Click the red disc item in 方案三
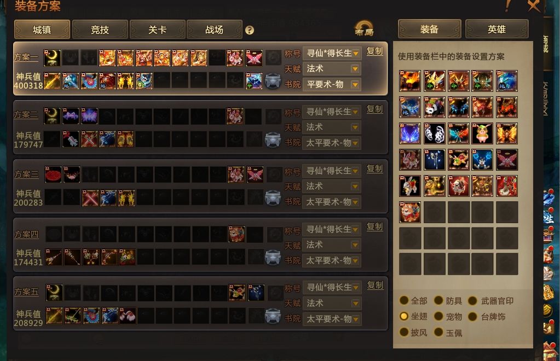 [x=53, y=174]
